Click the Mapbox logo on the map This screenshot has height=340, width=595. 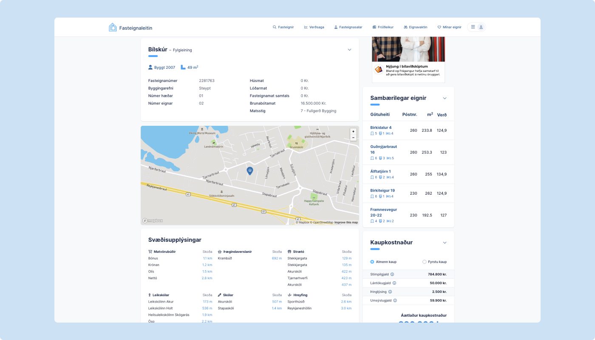(x=153, y=221)
